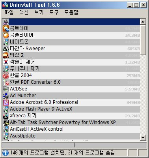Image resolution: width=149 pixels, height=158 pixels.
Task: Select the 곰트레이 entry
Action: 71,28
